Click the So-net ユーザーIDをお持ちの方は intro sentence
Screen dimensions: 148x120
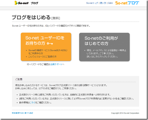(x=51, y=26)
